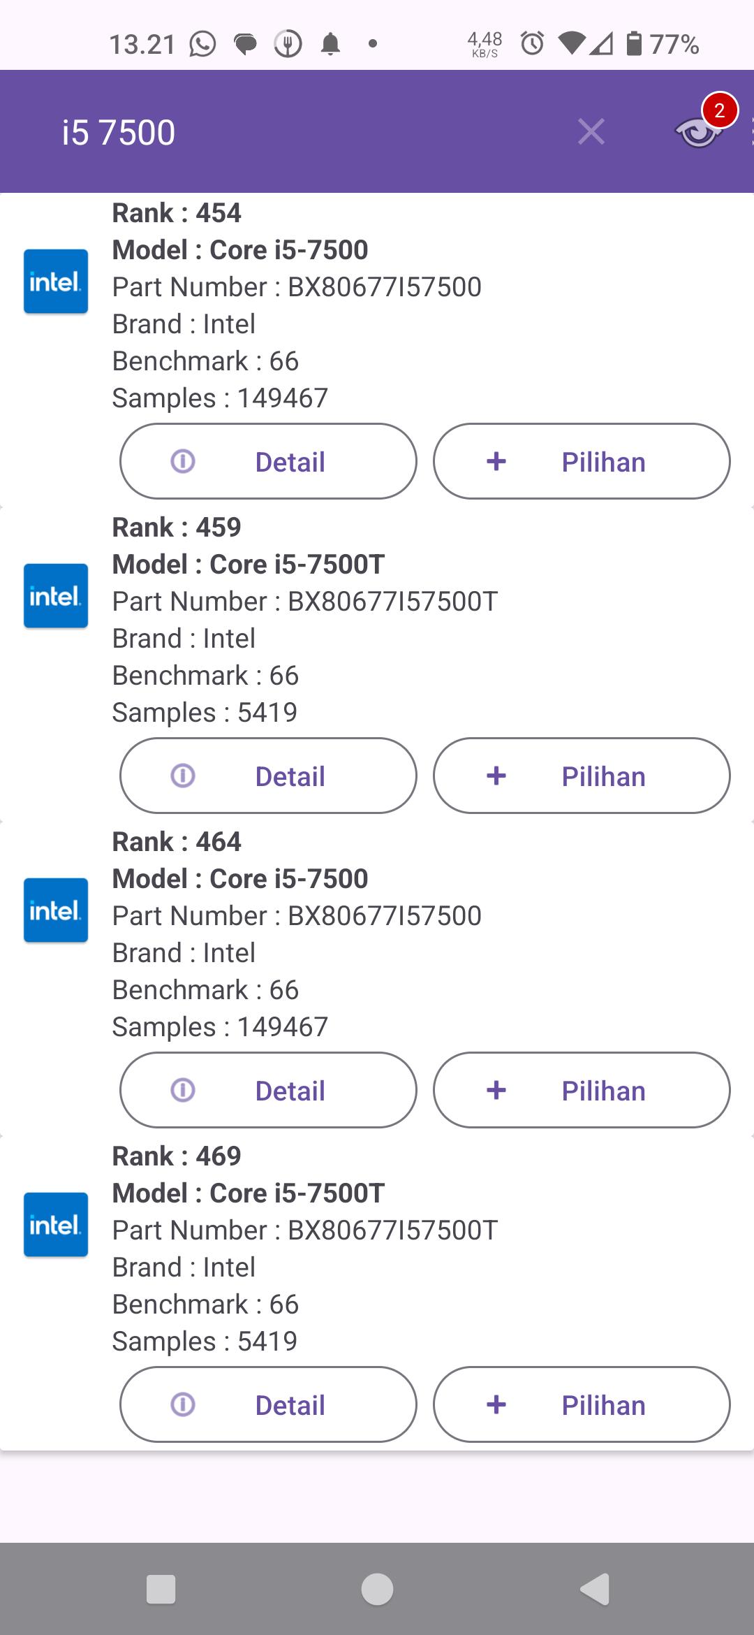Open recent apps with square button
Image resolution: width=754 pixels, height=1635 pixels.
pyautogui.click(x=161, y=1590)
